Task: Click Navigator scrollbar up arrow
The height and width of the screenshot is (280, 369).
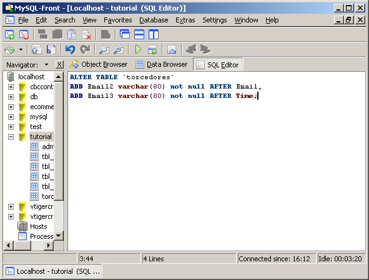Action: 58,77
